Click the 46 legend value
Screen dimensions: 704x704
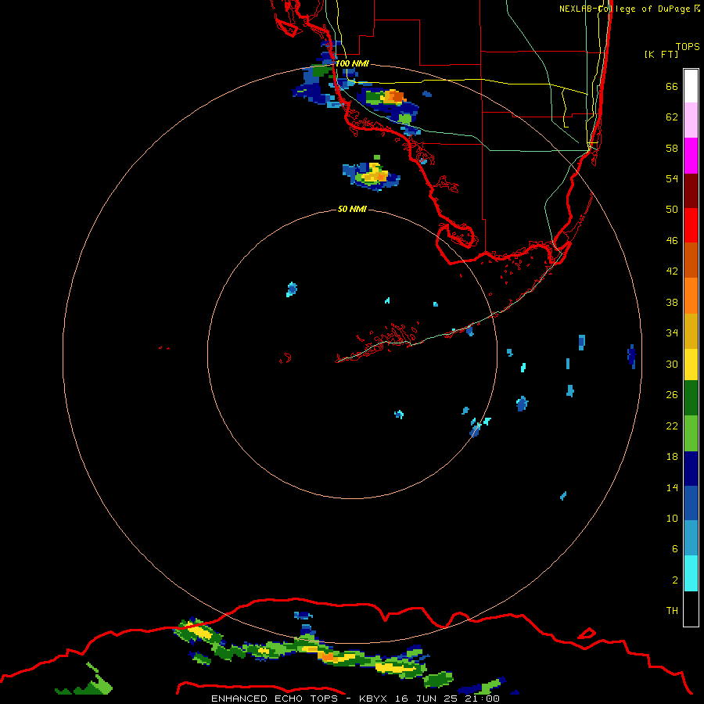(672, 241)
